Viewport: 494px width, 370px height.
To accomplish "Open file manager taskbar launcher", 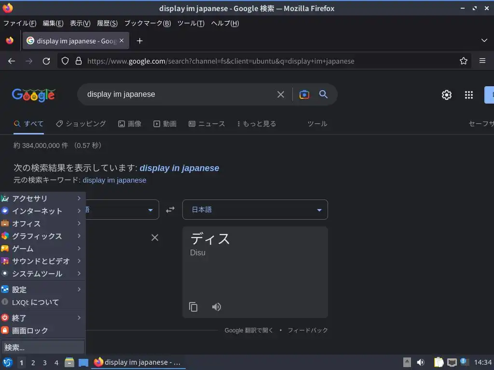I will (x=69, y=362).
